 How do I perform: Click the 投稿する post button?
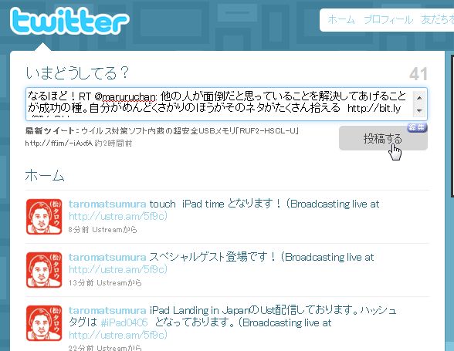click(383, 138)
